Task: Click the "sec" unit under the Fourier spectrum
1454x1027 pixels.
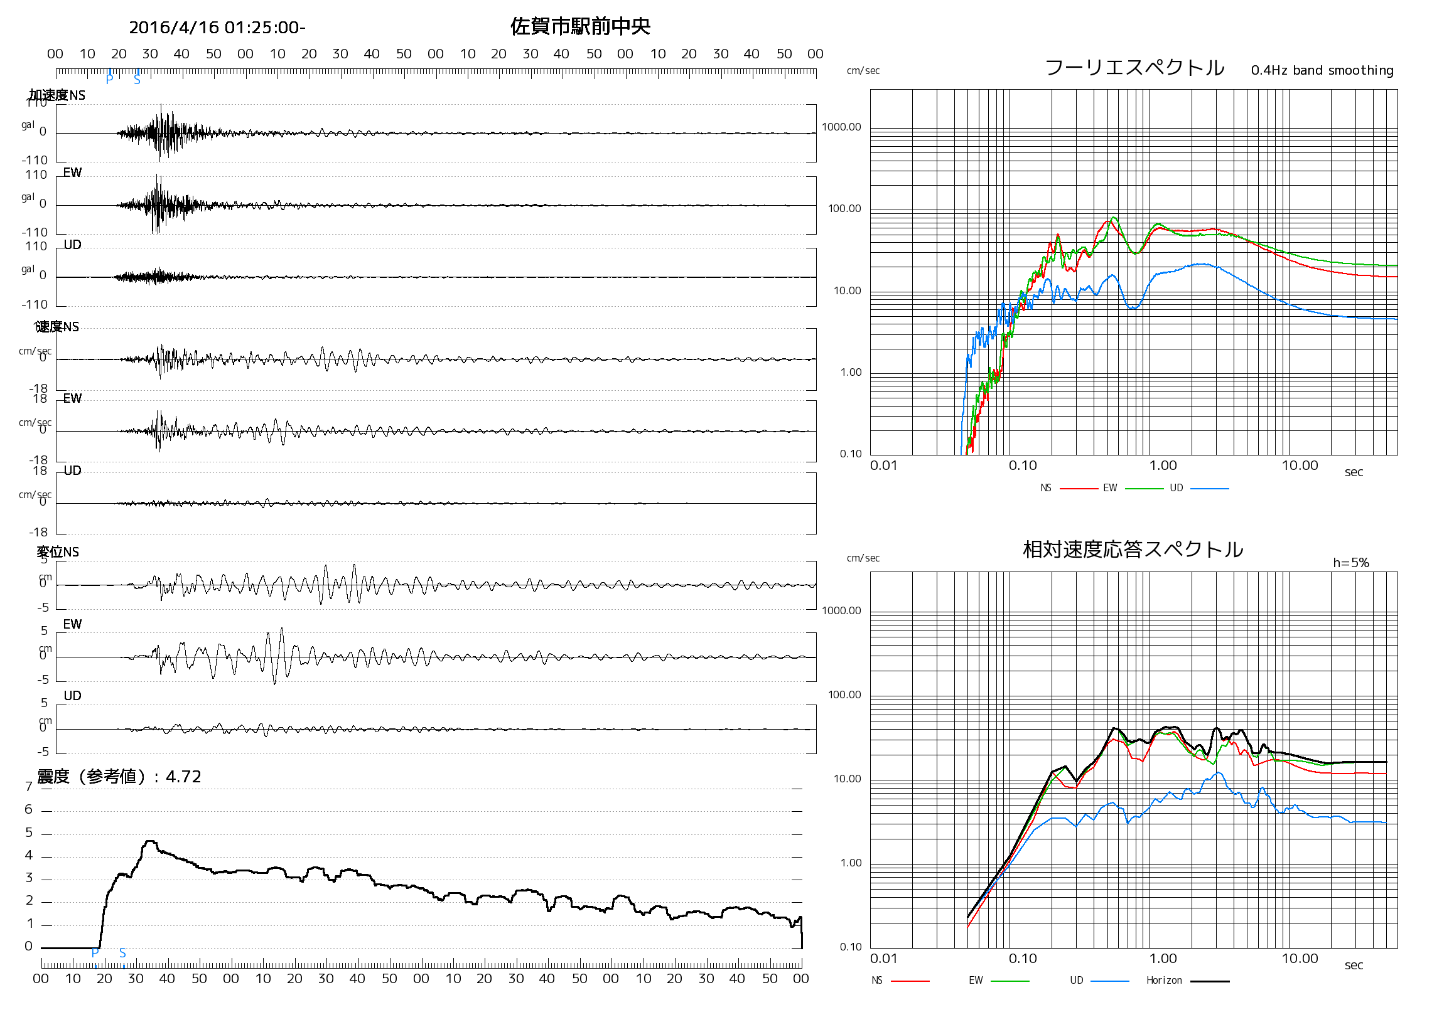Action: click(x=1354, y=472)
